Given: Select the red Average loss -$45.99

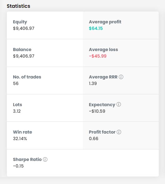Looking at the screenshot, I should click(x=98, y=56).
